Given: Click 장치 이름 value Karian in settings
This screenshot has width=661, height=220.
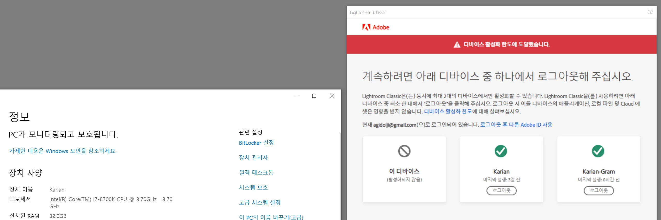Looking at the screenshot, I should coord(57,190).
